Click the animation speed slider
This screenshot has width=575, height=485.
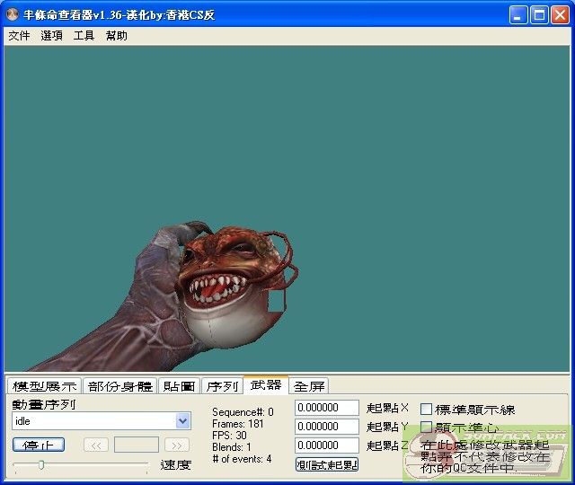(41, 464)
